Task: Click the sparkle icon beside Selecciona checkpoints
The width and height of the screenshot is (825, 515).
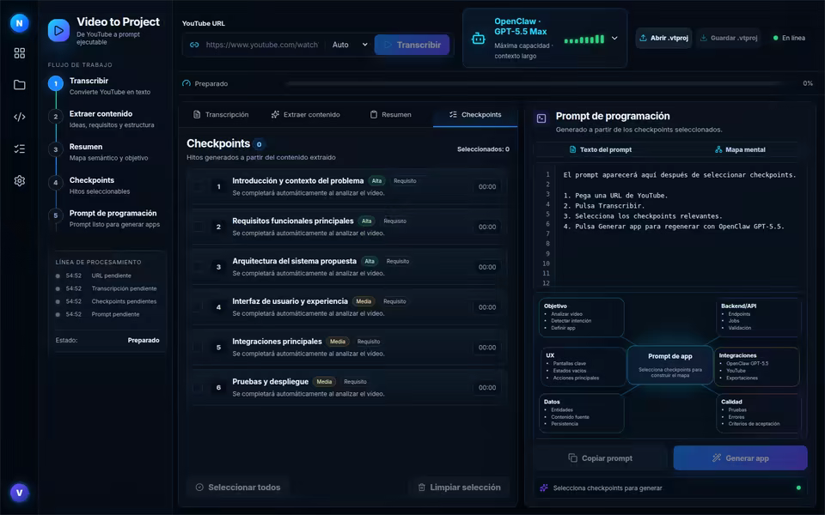Action: 543,488
